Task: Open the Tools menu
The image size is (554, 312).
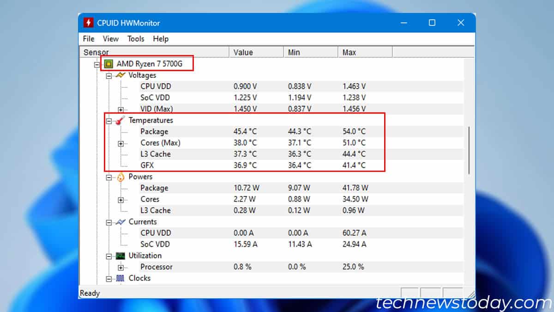Action: tap(135, 39)
